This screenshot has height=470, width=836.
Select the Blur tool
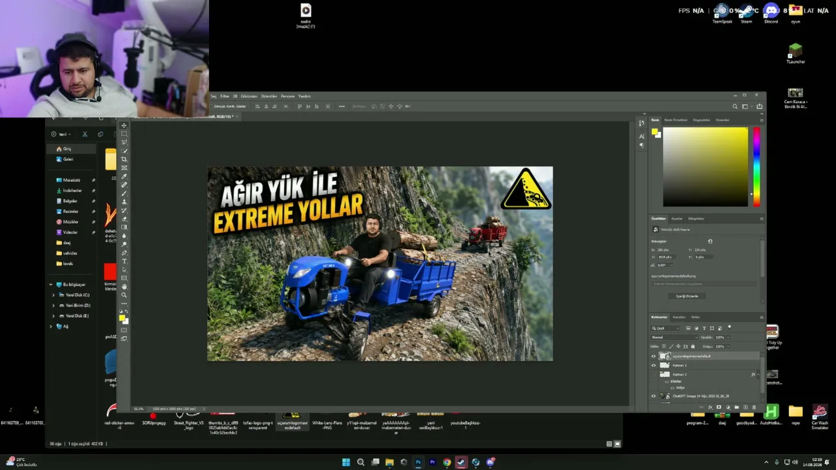[x=124, y=236]
